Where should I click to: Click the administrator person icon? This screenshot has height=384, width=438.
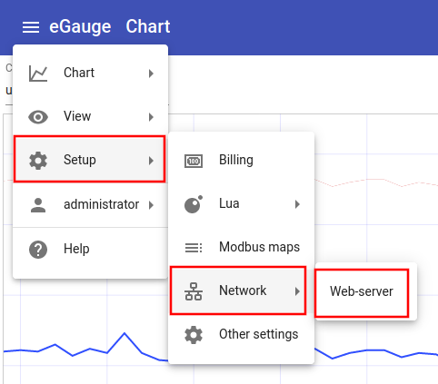[x=38, y=205]
